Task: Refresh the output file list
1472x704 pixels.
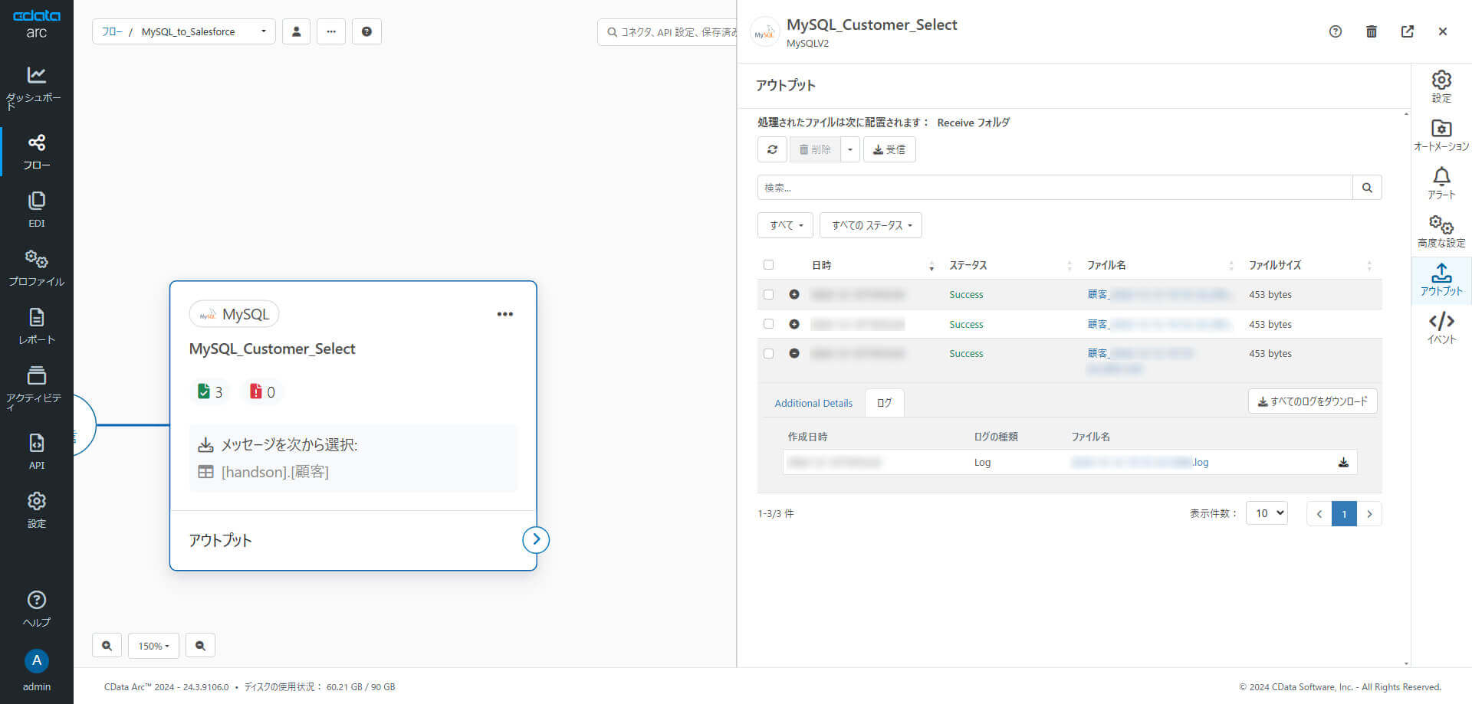Action: click(x=772, y=149)
